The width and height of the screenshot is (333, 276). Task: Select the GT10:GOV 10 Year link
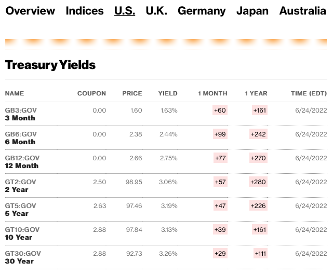pos(22,233)
